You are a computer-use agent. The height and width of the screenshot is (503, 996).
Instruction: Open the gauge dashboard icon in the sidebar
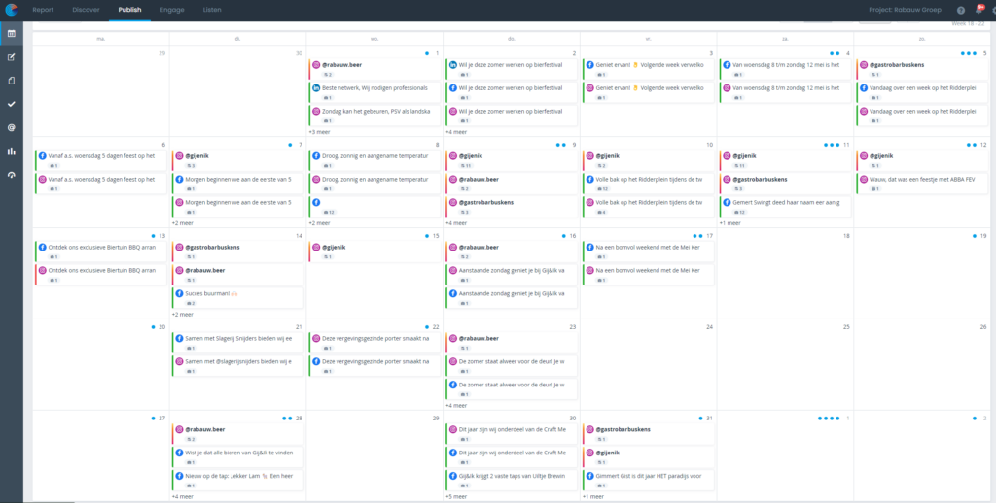12,175
